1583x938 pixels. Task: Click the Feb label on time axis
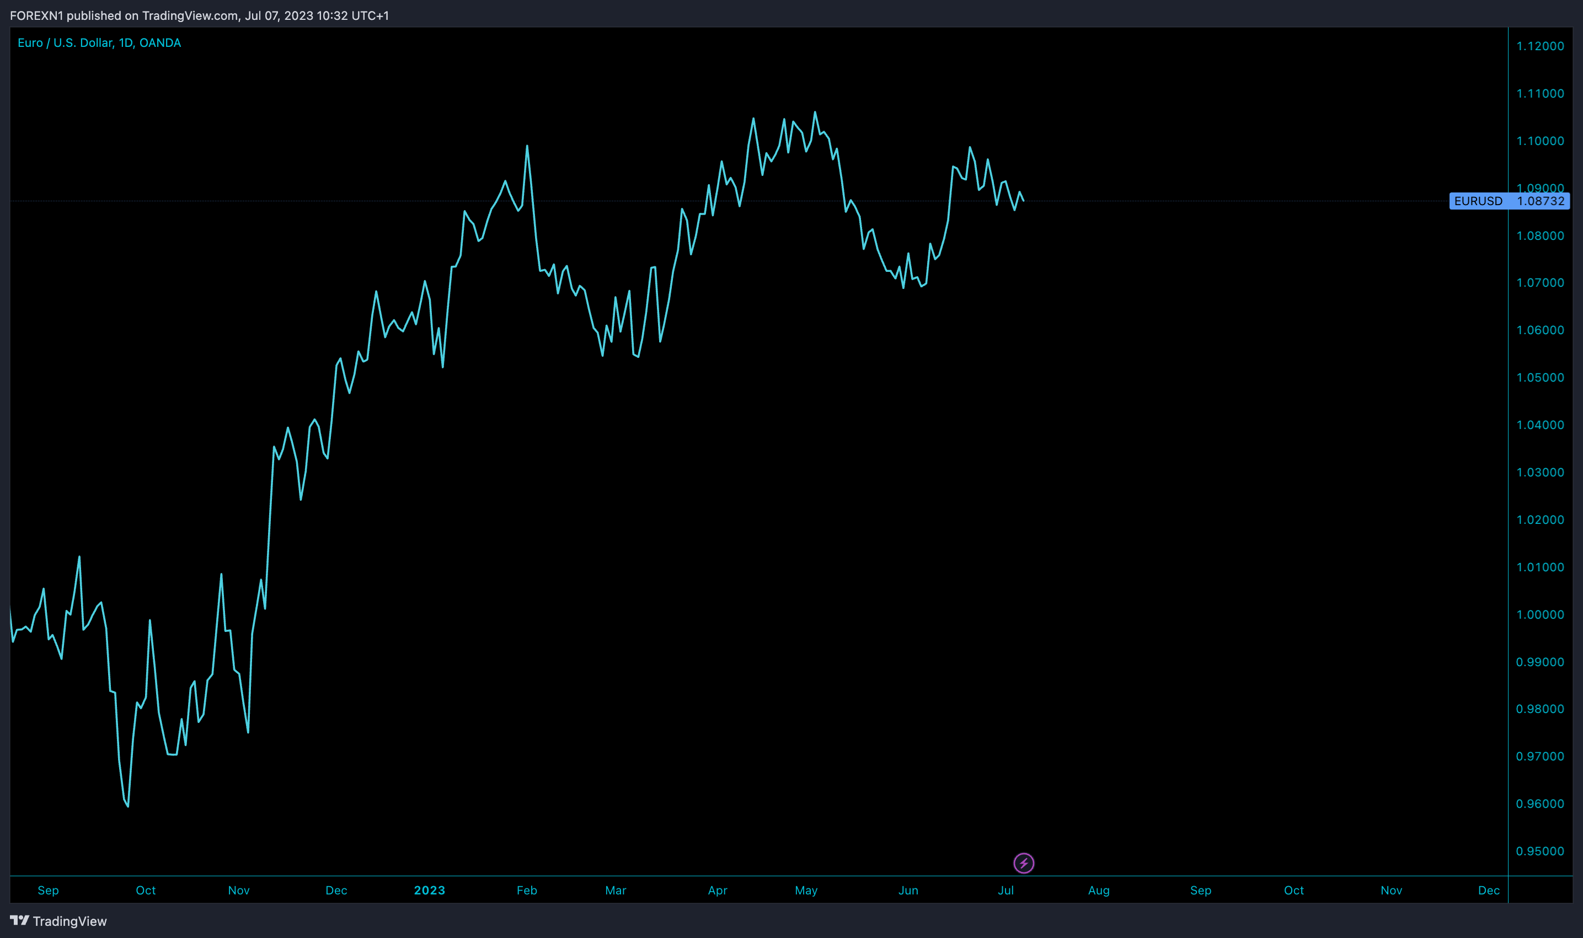[527, 890]
